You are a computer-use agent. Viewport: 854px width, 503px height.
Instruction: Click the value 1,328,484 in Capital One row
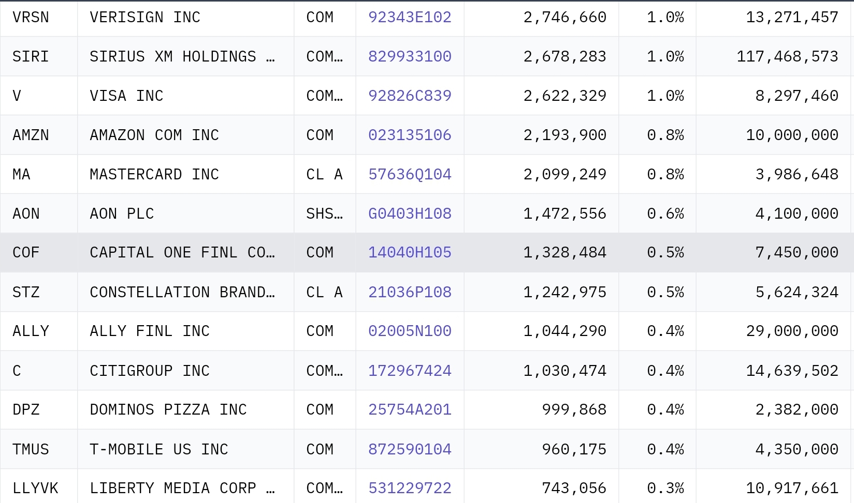(x=564, y=252)
